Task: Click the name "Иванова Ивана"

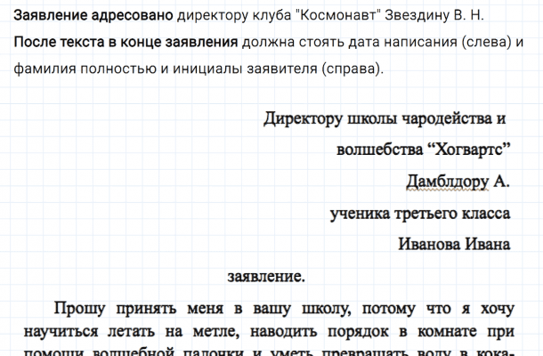Action: [454, 244]
